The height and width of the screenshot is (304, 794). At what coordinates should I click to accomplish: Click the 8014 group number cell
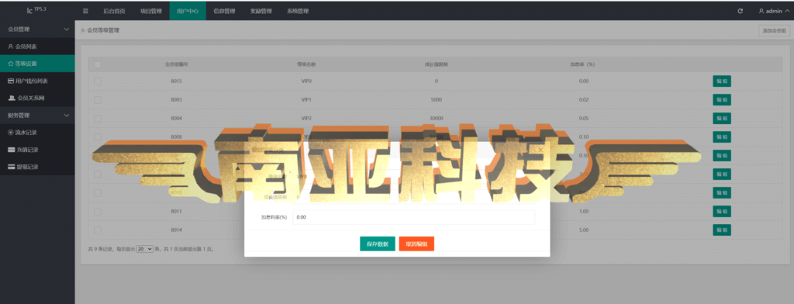[176, 230]
